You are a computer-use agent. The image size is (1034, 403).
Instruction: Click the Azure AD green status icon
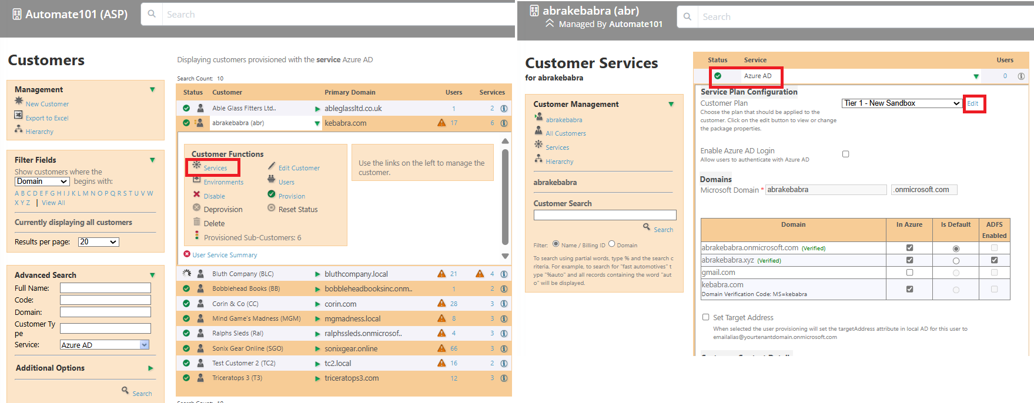[x=718, y=76]
